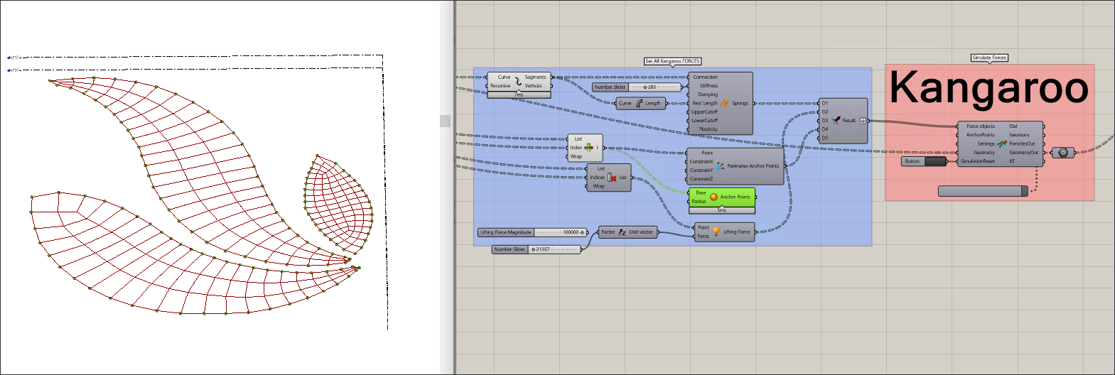Click the Unit Z vector icon
This screenshot has width=1115, height=375.
(x=622, y=232)
